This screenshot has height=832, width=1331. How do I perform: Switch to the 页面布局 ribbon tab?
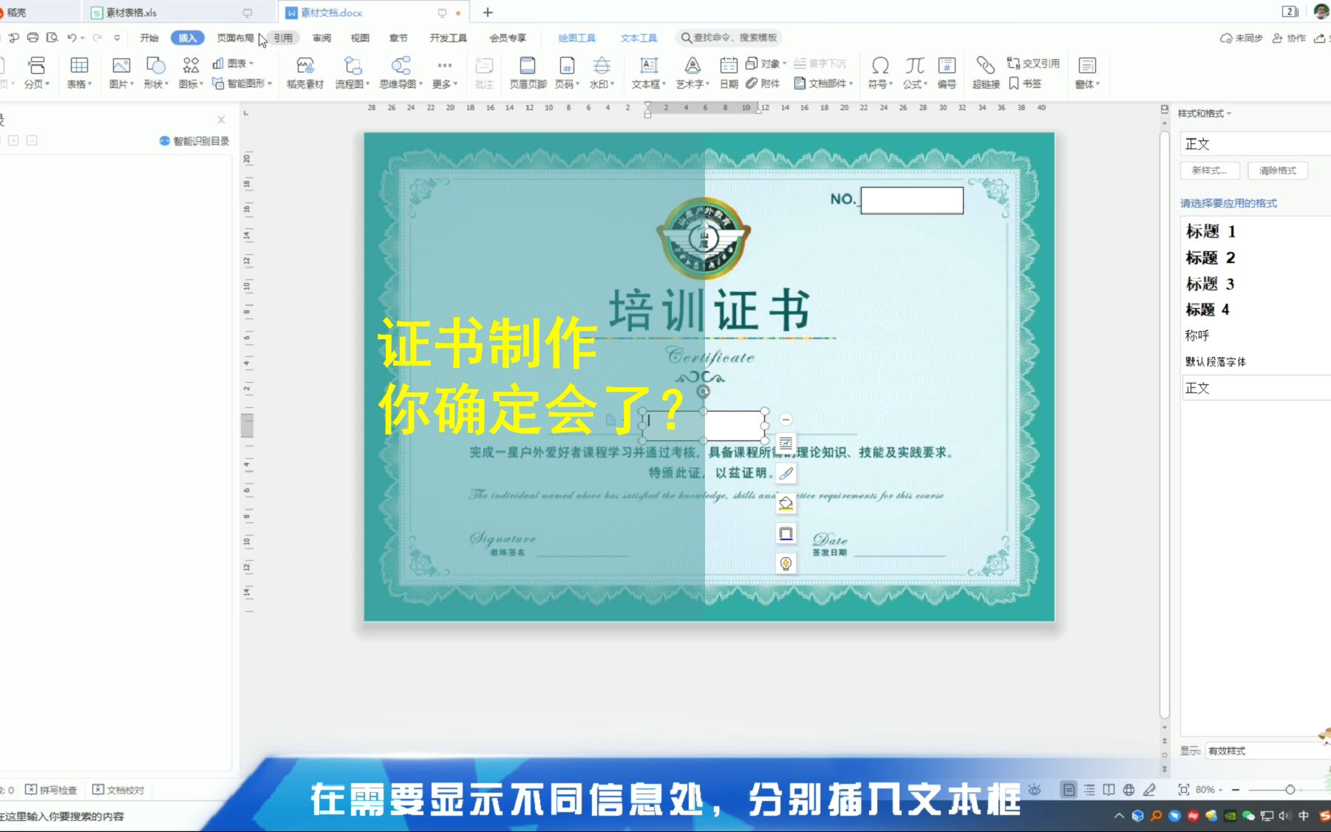tap(235, 38)
